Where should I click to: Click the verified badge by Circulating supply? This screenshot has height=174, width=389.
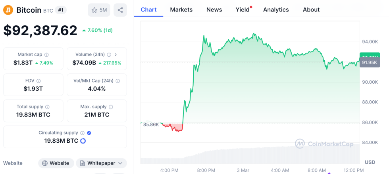point(89,133)
